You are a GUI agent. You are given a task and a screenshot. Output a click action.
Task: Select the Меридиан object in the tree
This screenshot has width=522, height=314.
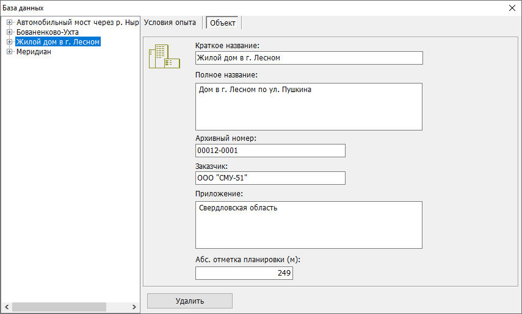point(34,52)
